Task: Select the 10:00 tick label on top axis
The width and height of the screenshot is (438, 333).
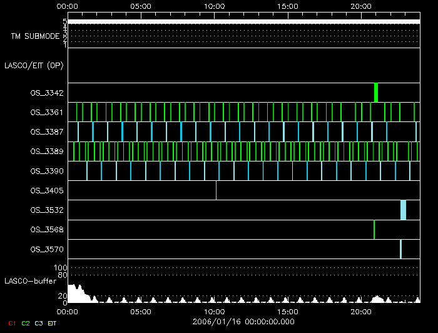Action: (x=215, y=6)
